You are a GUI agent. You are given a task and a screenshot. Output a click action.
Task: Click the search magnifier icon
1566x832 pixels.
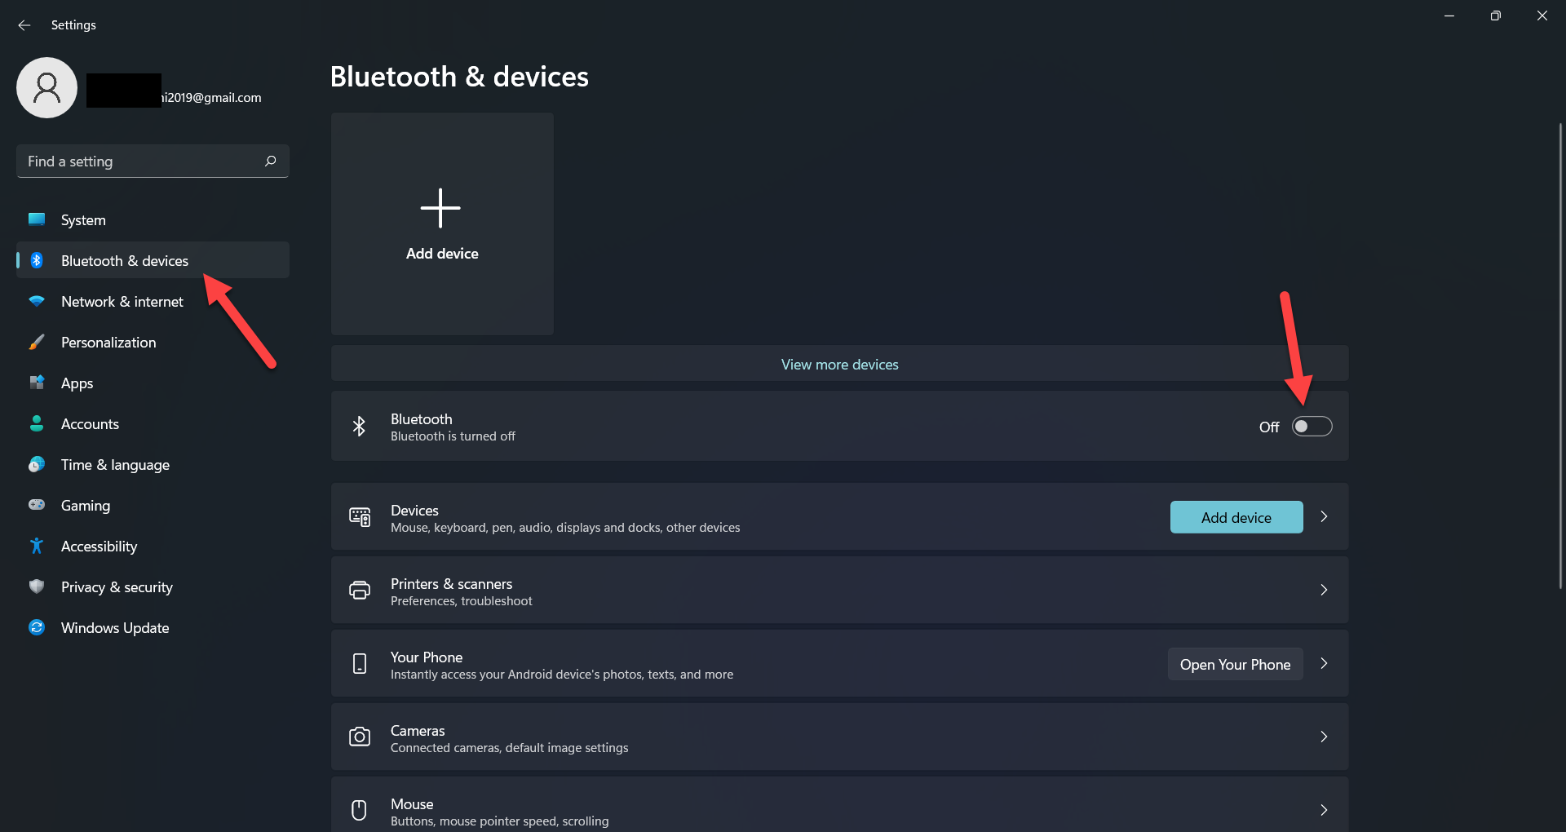point(271,162)
